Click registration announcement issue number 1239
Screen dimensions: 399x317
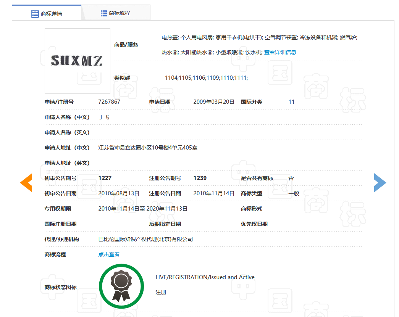[x=200, y=178]
